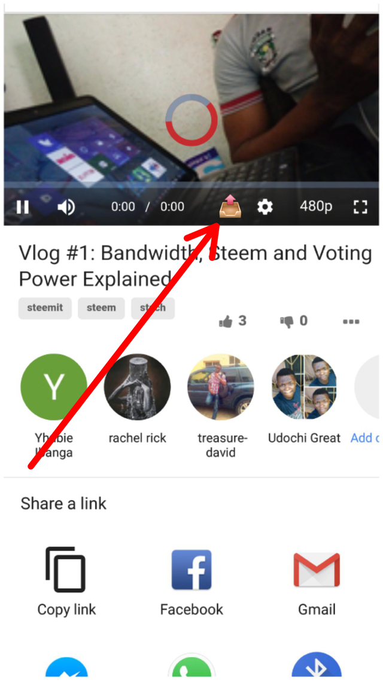
Task: Select the steem tag
Action: tap(101, 308)
